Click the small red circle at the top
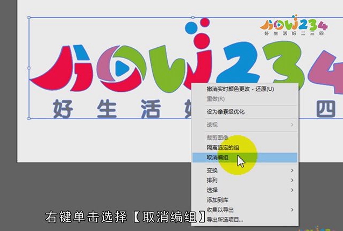 tap(205, 22)
